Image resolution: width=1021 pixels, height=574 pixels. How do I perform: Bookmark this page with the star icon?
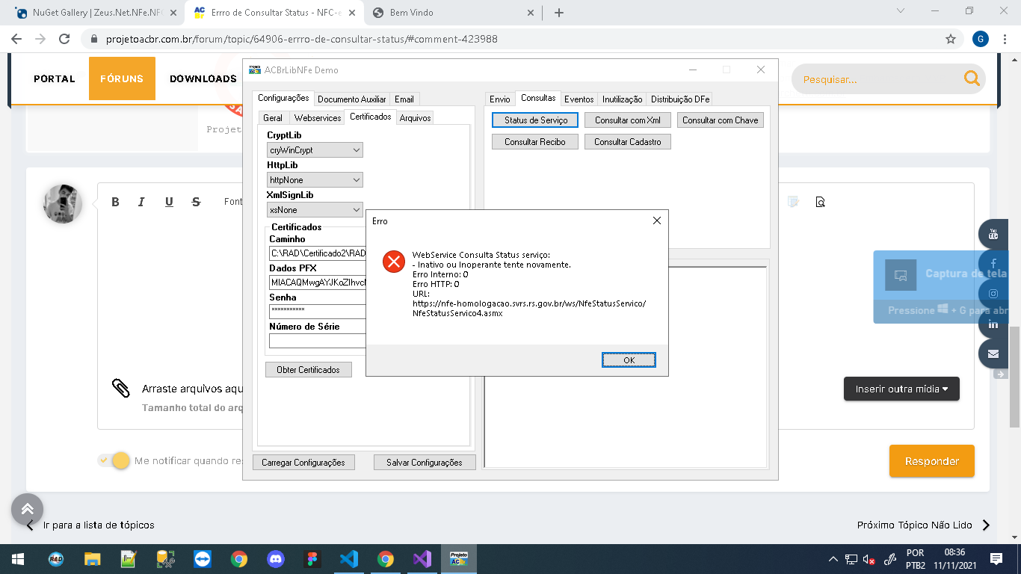[x=951, y=39]
